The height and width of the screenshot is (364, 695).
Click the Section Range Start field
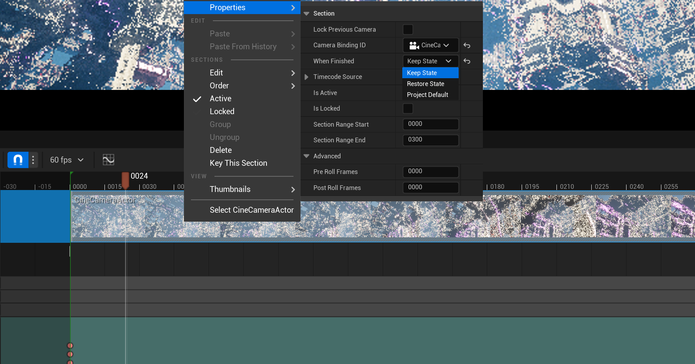pyautogui.click(x=430, y=124)
